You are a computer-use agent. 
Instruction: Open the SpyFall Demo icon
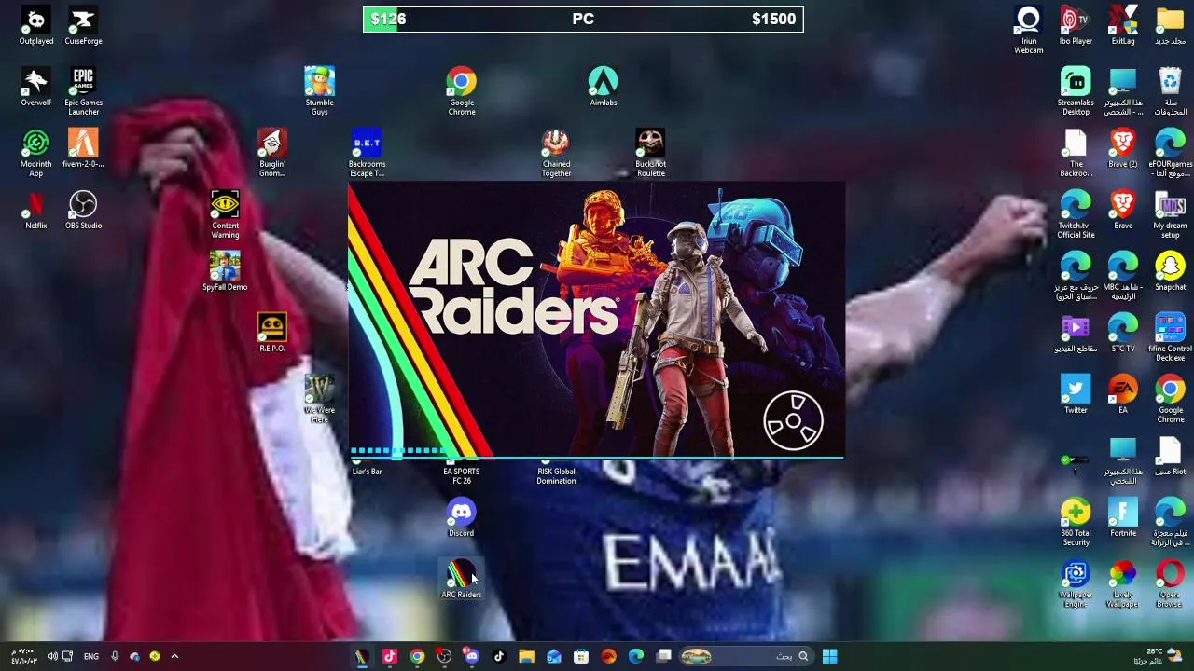[225, 272]
